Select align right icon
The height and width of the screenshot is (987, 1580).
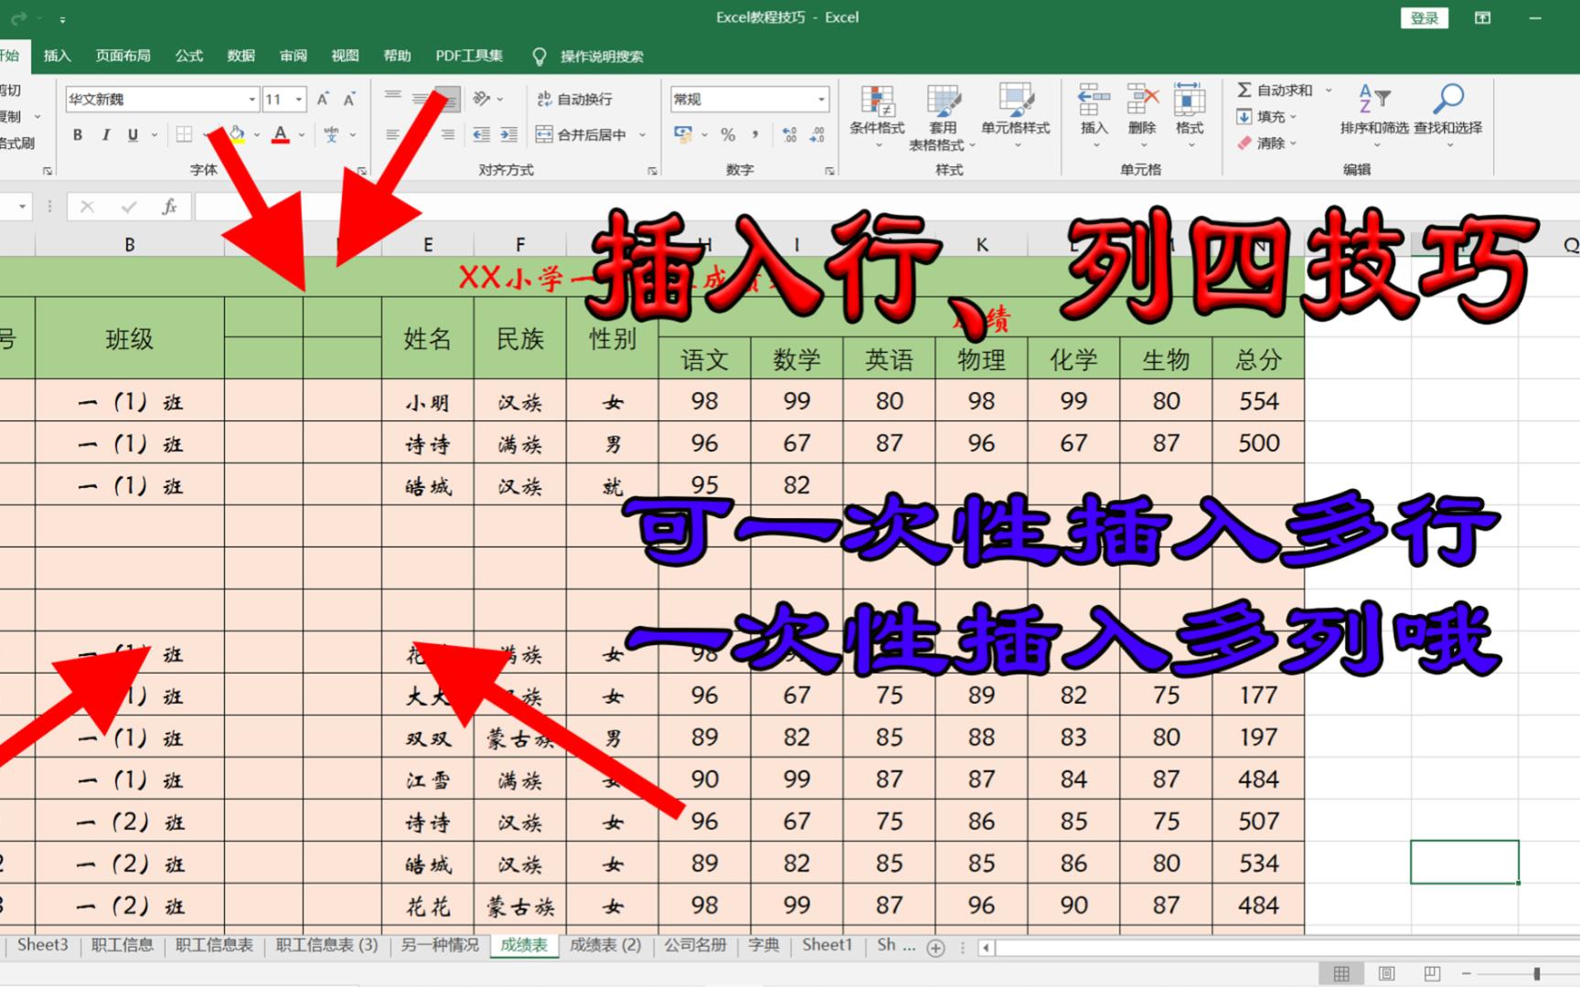[447, 135]
